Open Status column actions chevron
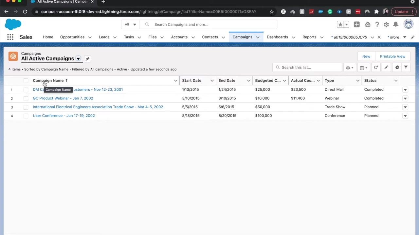This screenshot has width=419, height=235. pos(396,81)
